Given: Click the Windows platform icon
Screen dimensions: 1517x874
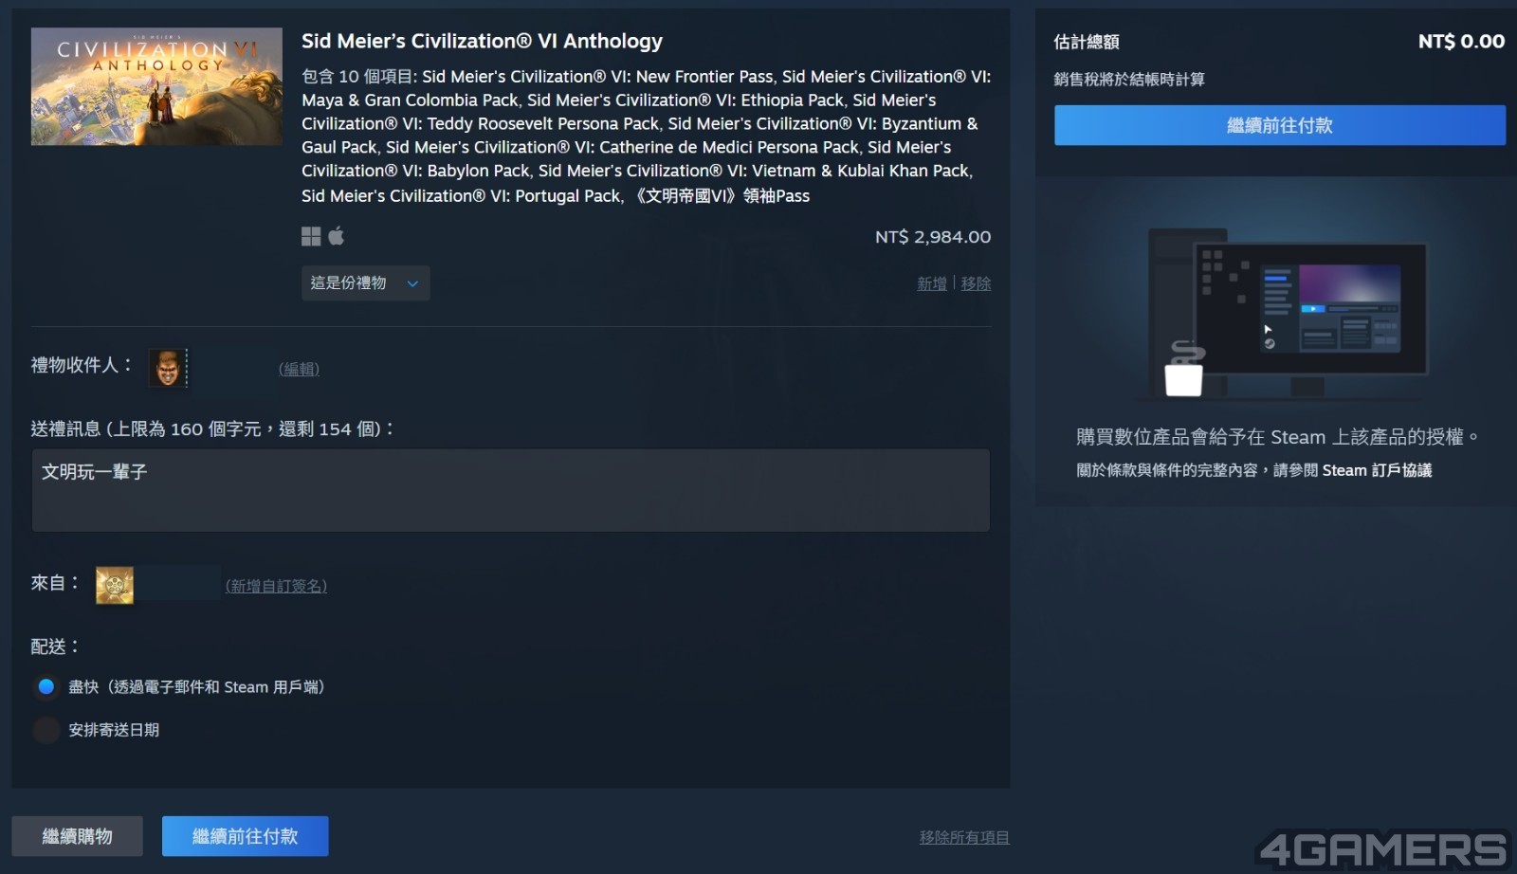Looking at the screenshot, I should (x=311, y=236).
